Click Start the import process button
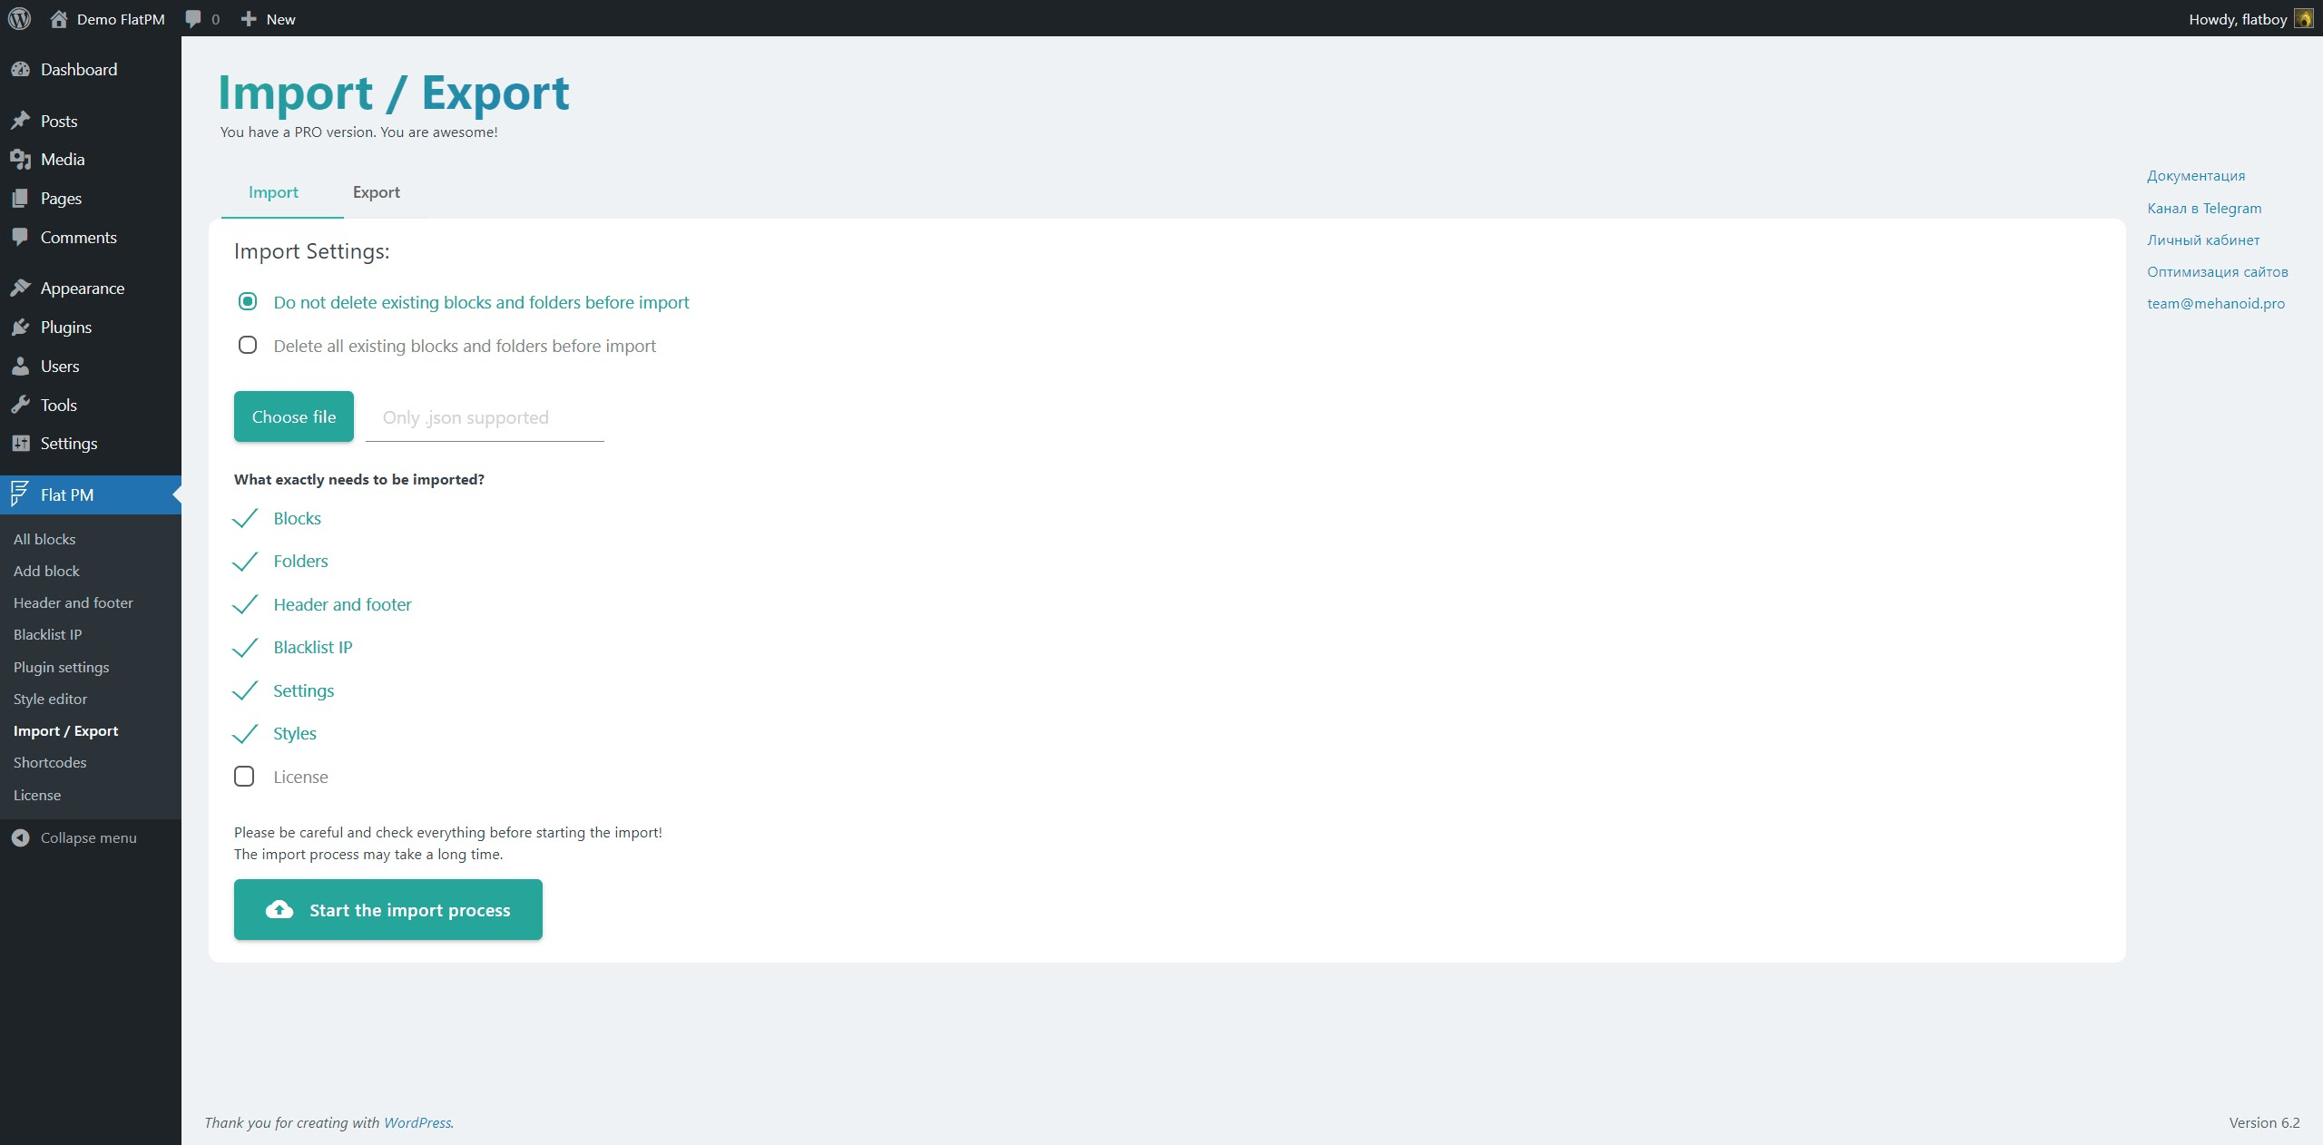This screenshot has height=1145, width=2323. pos(388,909)
